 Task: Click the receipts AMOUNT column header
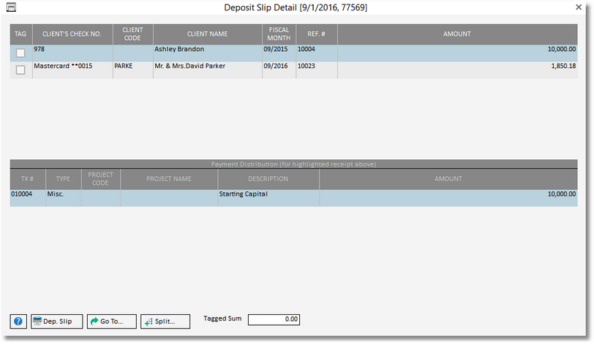point(457,34)
